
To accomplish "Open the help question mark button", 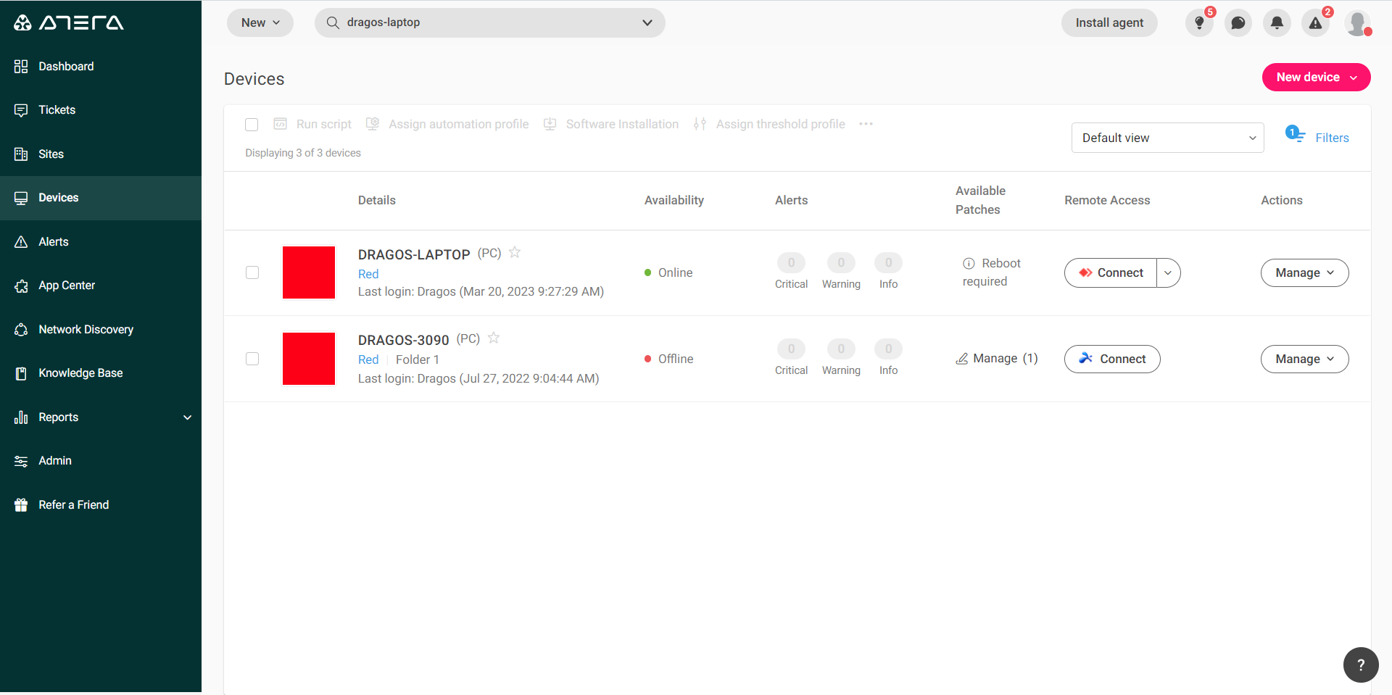I will point(1361,665).
